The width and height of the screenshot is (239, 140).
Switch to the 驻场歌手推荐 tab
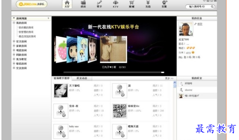pos(61,78)
